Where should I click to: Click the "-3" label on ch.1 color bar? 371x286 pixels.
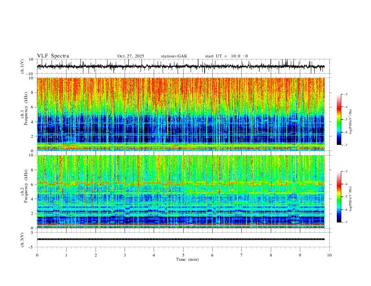pyautogui.click(x=345, y=94)
